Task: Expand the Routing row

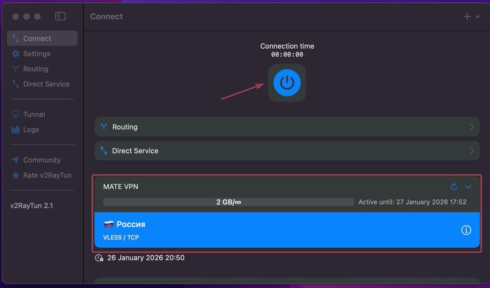Action: [287, 127]
